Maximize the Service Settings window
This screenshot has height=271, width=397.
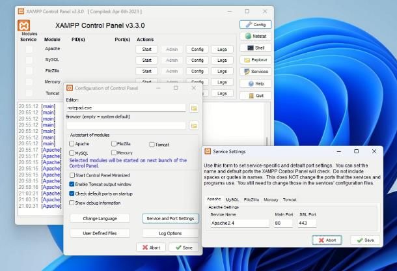(x=356, y=151)
